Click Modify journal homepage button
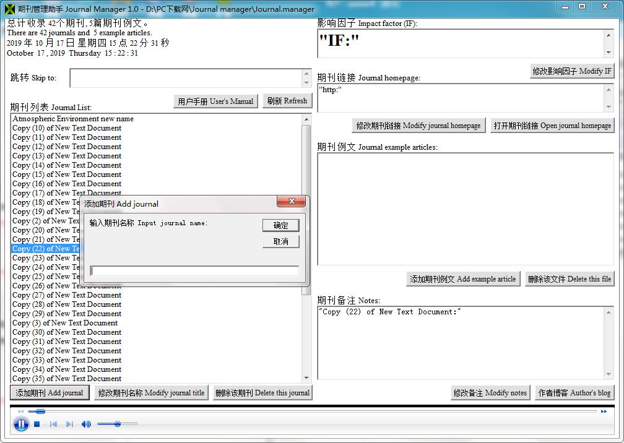 point(418,126)
